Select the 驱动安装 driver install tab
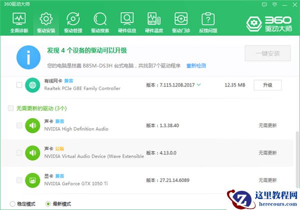Viewport: 300px width, 210px height. pos(46,22)
